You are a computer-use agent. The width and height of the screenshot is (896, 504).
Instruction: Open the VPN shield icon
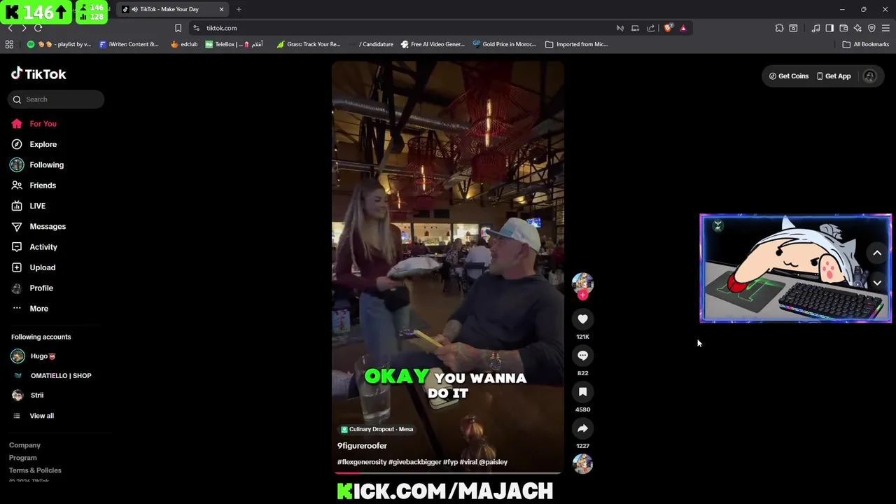pyautogui.click(x=871, y=28)
